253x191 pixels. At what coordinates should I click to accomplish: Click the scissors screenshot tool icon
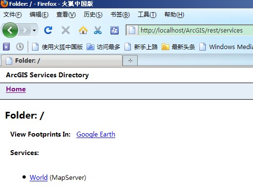(x=98, y=30)
